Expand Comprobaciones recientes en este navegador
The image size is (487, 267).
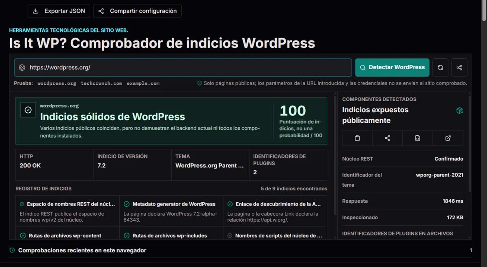[241, 250]
